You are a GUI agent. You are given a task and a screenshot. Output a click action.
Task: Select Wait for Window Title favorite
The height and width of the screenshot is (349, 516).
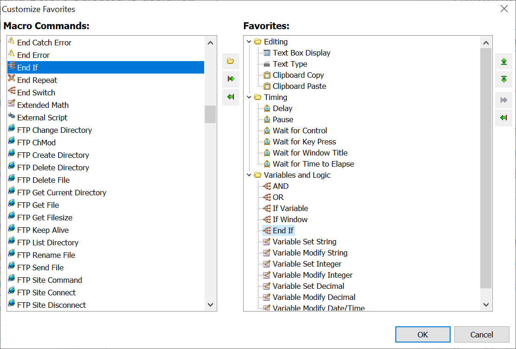click(310, 153)
